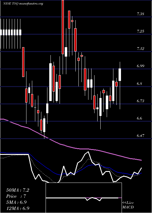152x213 pixels.
Task: Click the <<Live MACD label
Action: [128, 205]
